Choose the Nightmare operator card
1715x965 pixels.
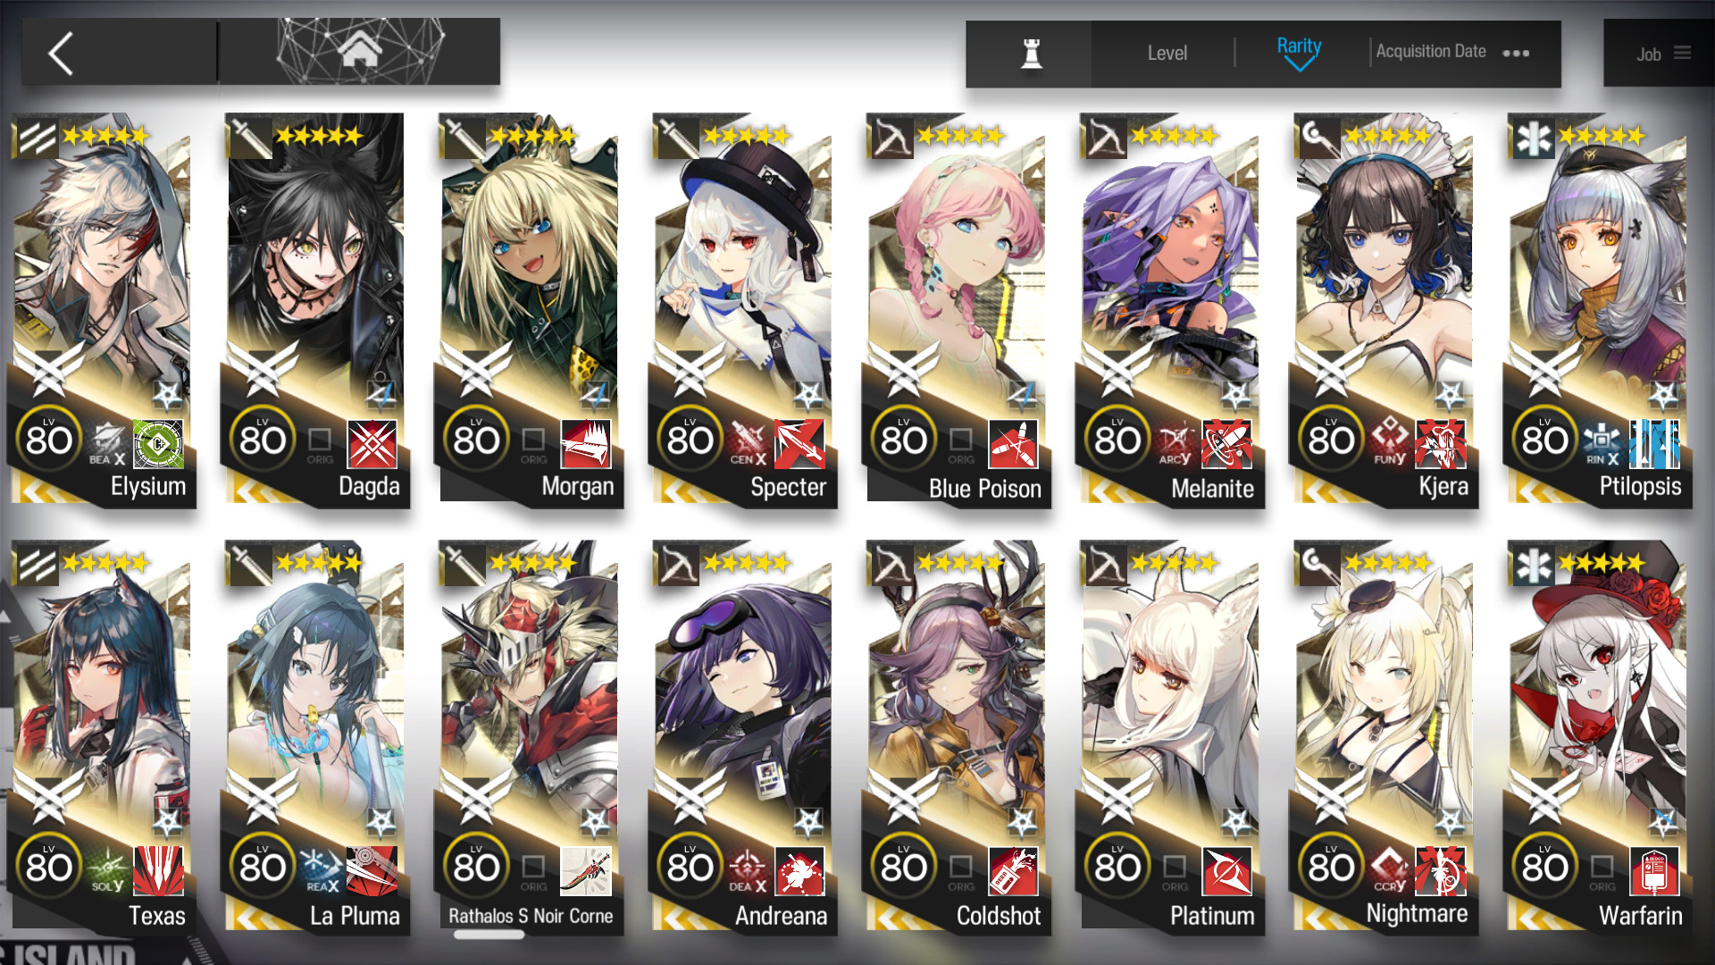[1384, 738]
